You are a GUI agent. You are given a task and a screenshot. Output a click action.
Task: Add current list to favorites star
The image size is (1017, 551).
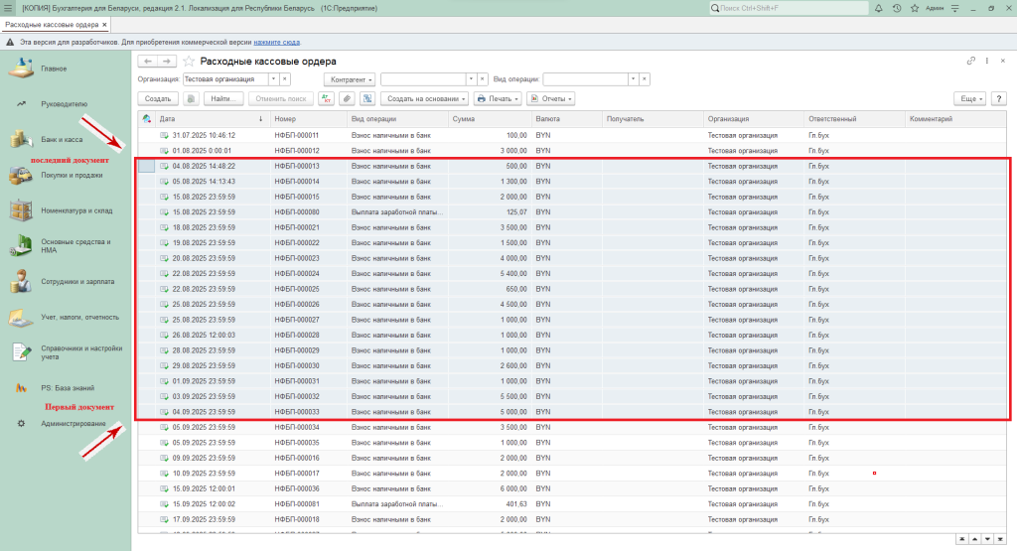189,62
